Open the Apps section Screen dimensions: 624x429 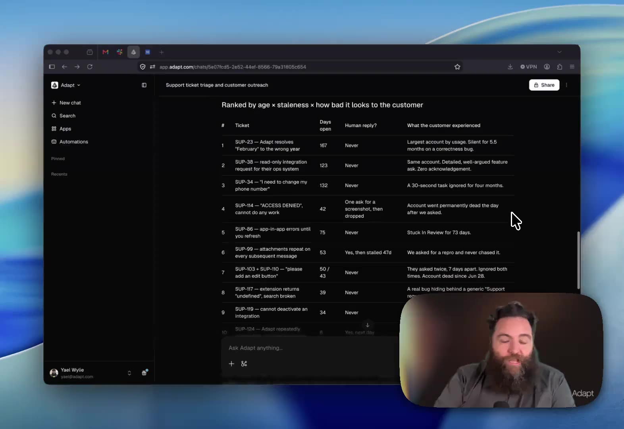[x=62, y=129]
